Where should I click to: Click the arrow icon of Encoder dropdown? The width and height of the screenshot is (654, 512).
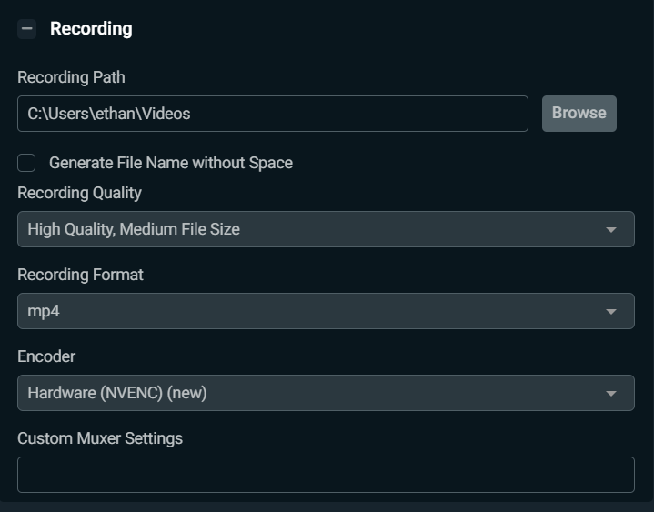611,394
